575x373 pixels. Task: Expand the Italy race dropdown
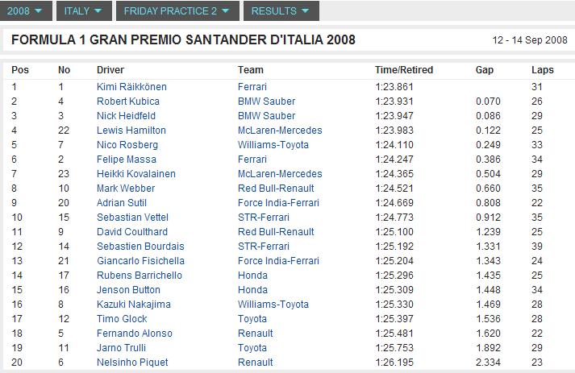click(82, 11)
